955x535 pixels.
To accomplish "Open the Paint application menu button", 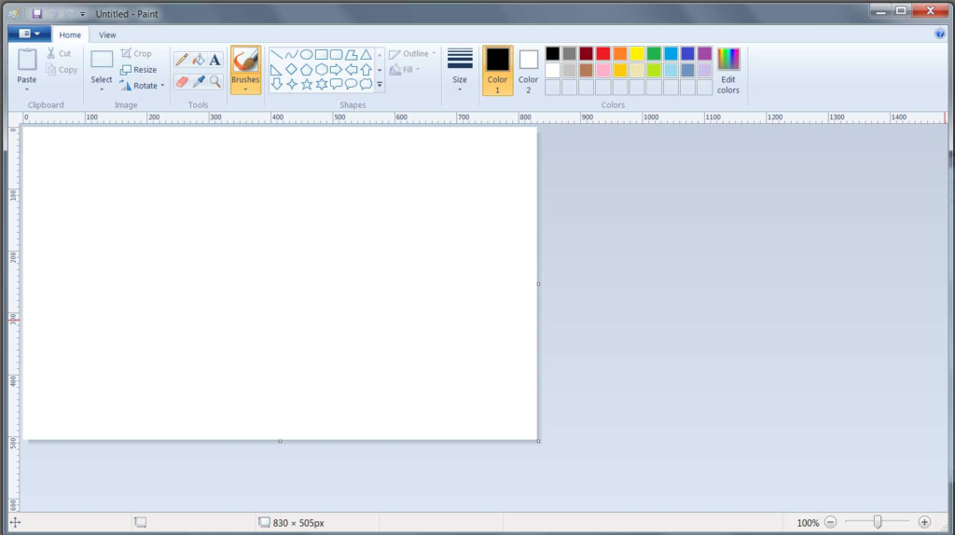I will [29, 34].
